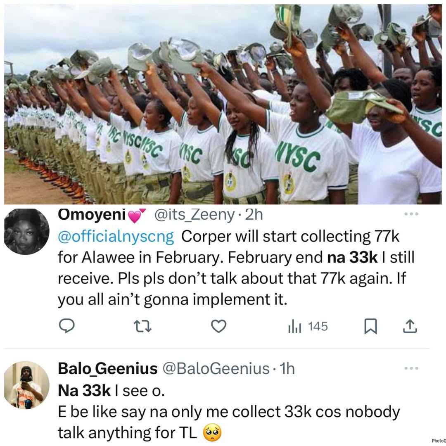Image resolution: width=446 pixels, height=446 pixels.
Task: Open the @BaloGeenius handle
Action: 216,369
